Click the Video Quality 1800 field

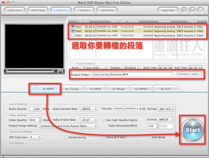point(33,120)
